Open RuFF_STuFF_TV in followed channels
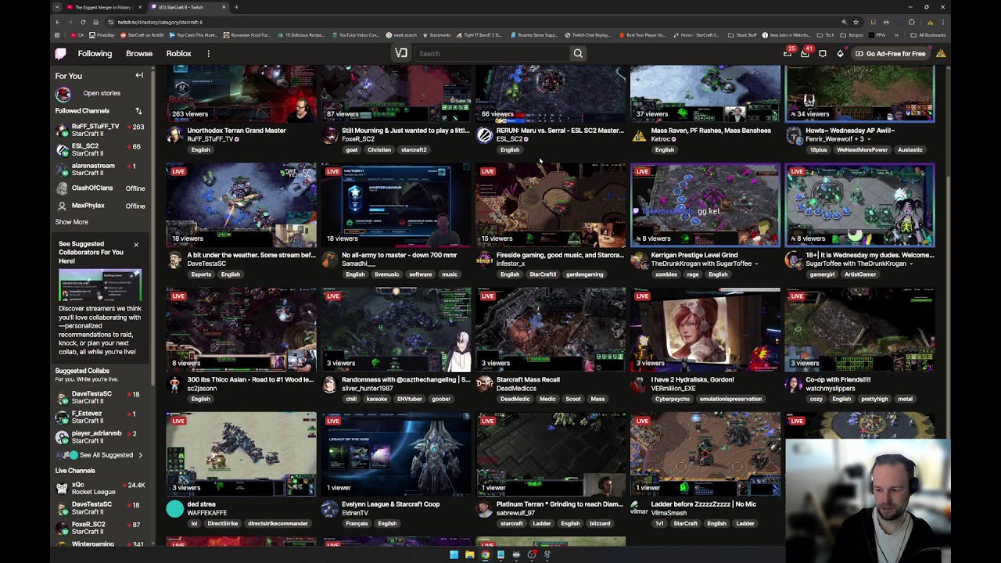1001x563 pixels. point(99,130)
